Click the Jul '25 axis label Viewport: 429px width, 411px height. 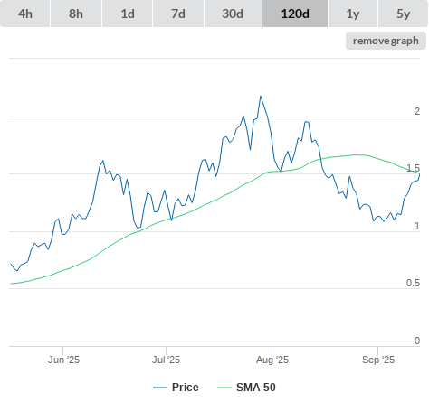click(166, 360)
